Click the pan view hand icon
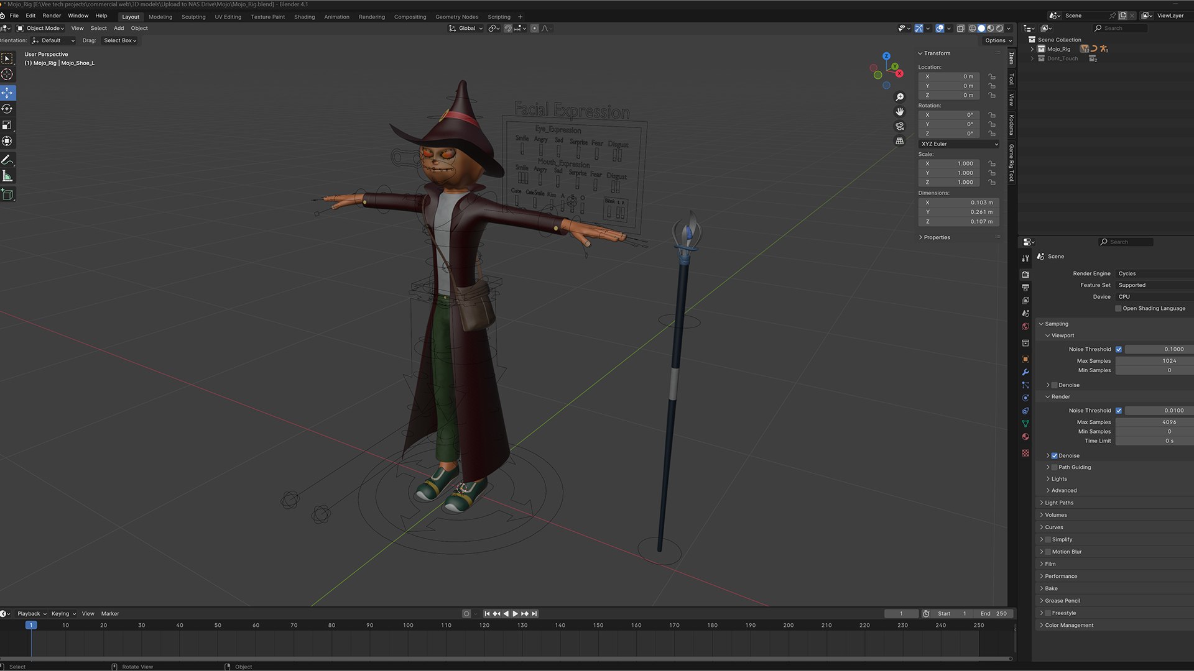Screen dimensions: 1194x671 pyautogui.click(x=899, y=112)
